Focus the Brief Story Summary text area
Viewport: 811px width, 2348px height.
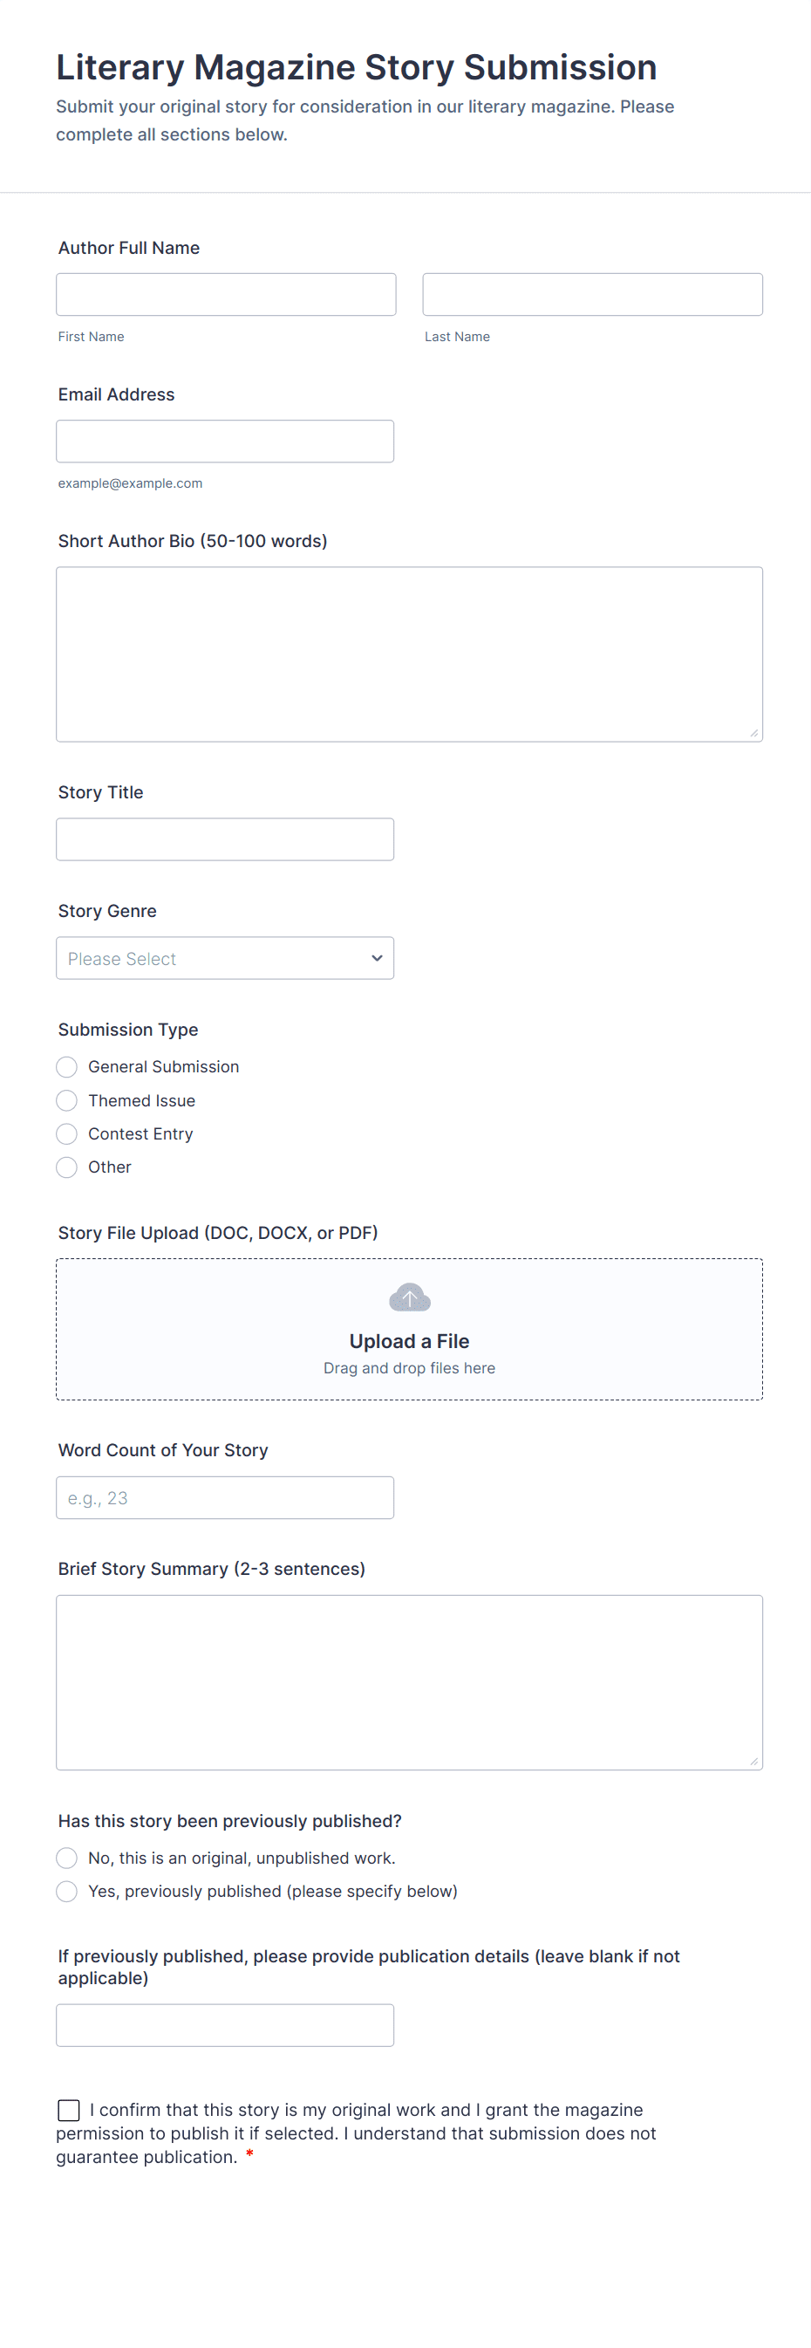click(409, 1681)
